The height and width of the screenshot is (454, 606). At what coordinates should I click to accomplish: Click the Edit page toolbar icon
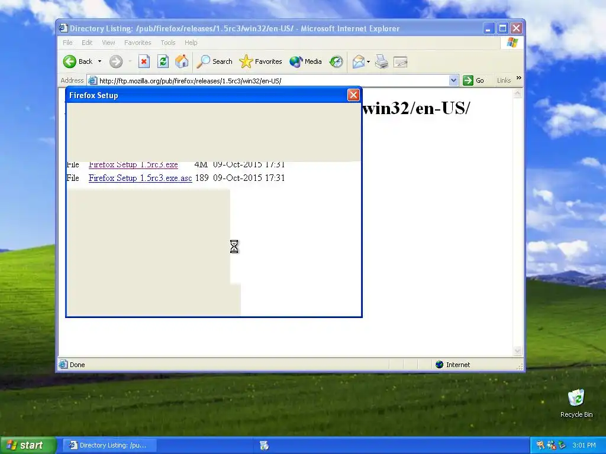click(x=401, y=61)
